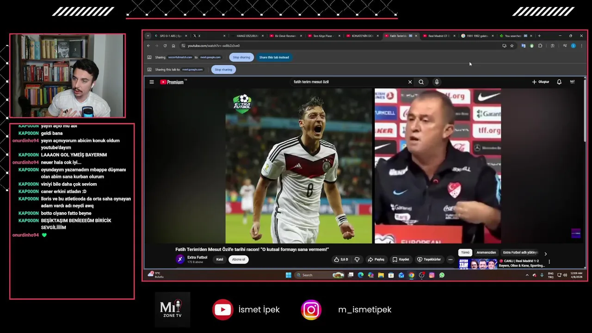592x333 pixels.
Task: Open the Task View taskbar icon
Action: click(351, 275)
